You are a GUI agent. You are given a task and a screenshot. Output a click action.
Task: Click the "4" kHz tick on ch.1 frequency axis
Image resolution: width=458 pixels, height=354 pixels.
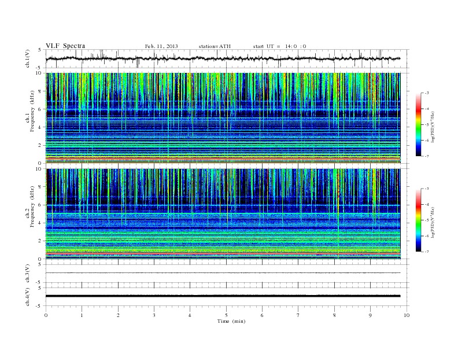click(40, 127)
